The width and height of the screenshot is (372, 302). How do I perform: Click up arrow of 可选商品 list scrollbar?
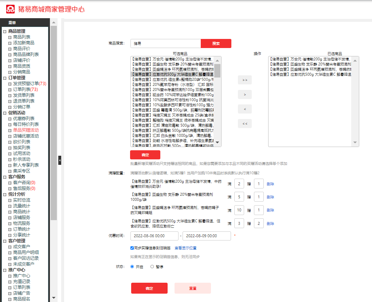click(x=217, y=61)
